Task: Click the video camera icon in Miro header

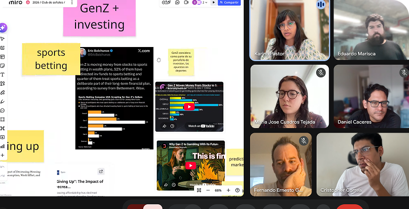Action: [x=186, y=2]
